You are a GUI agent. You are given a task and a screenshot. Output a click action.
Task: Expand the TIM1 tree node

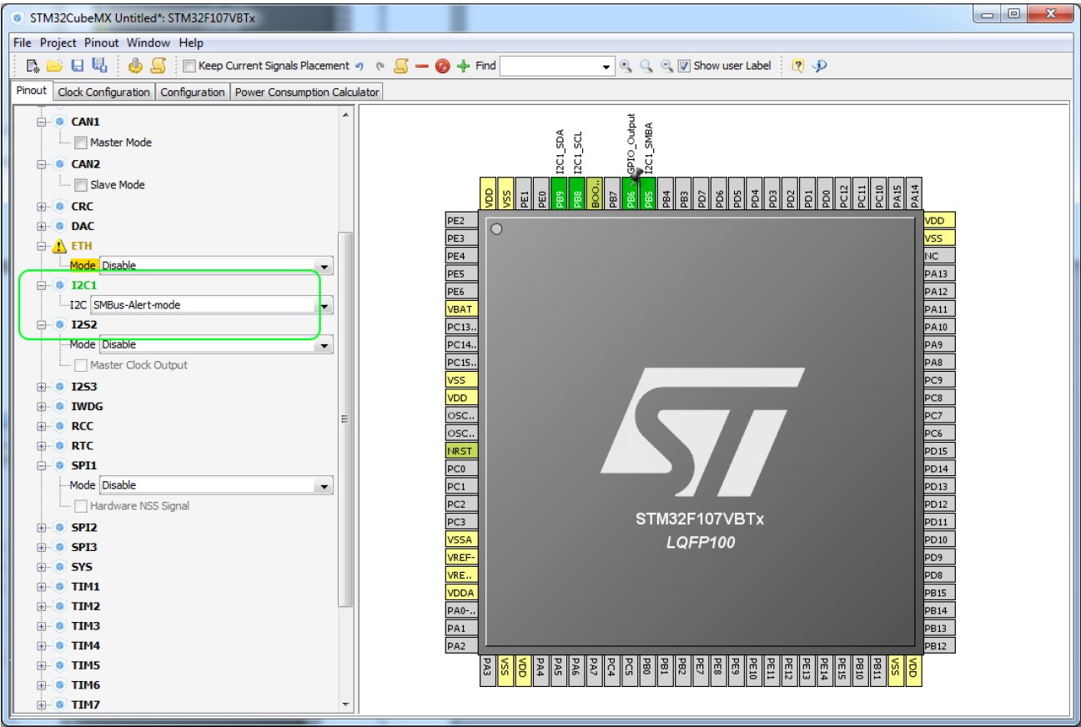42,587
